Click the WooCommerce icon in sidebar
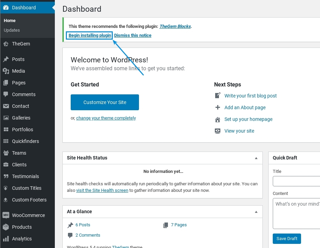This screenshot has width=320, height=248. (6, 215)
